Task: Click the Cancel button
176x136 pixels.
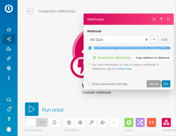Action: pos(154,84)
